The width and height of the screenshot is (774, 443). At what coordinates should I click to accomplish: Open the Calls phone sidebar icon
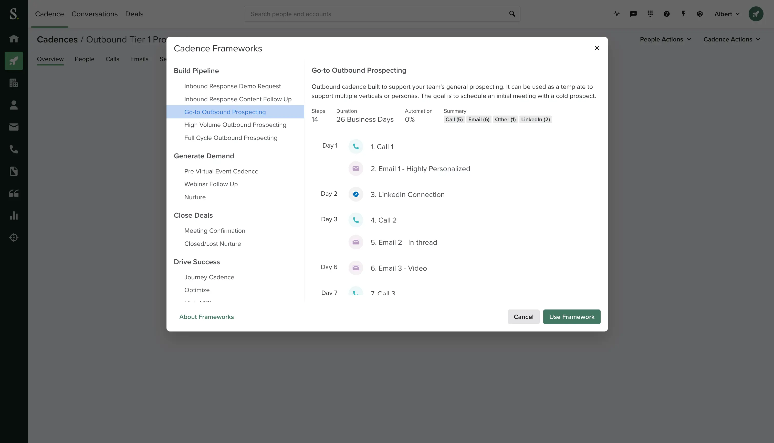[14, 149]
